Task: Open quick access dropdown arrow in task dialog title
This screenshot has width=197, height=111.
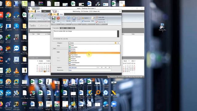Action: [58, 11]
